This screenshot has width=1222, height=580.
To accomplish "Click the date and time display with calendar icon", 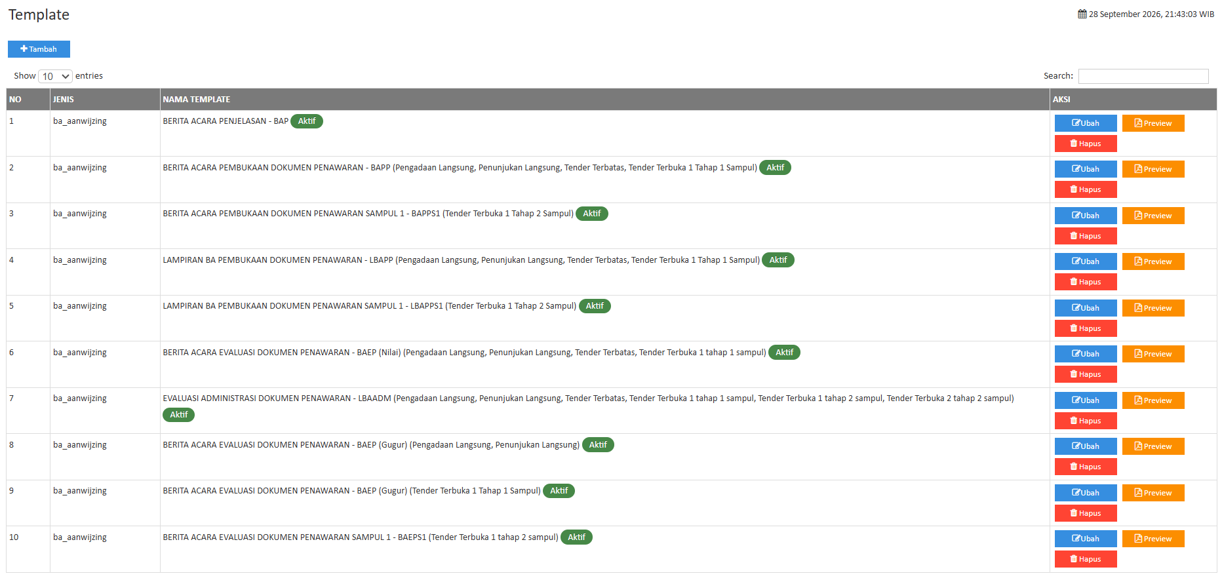I will (1146, 14).
